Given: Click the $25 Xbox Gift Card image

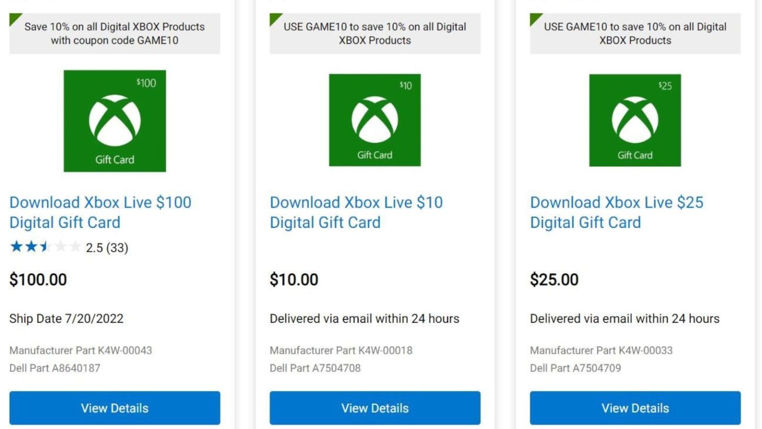Looking at the screenshot, I should tap(635, 121).
